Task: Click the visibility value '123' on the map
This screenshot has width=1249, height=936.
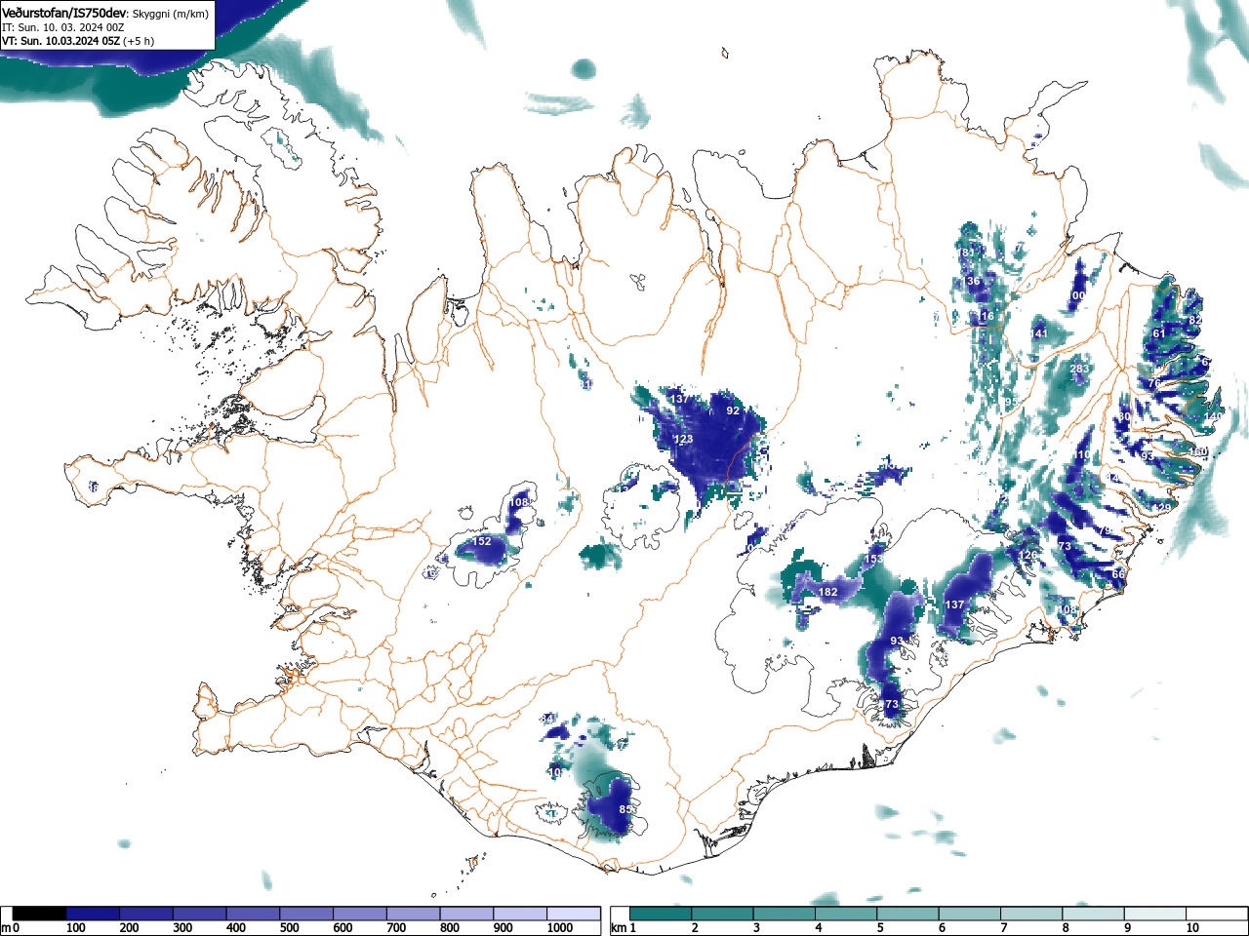Action: [683, 440]
